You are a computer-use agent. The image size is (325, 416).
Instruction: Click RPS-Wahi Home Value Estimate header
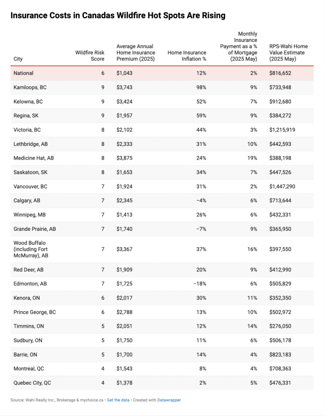click(289, 52)
